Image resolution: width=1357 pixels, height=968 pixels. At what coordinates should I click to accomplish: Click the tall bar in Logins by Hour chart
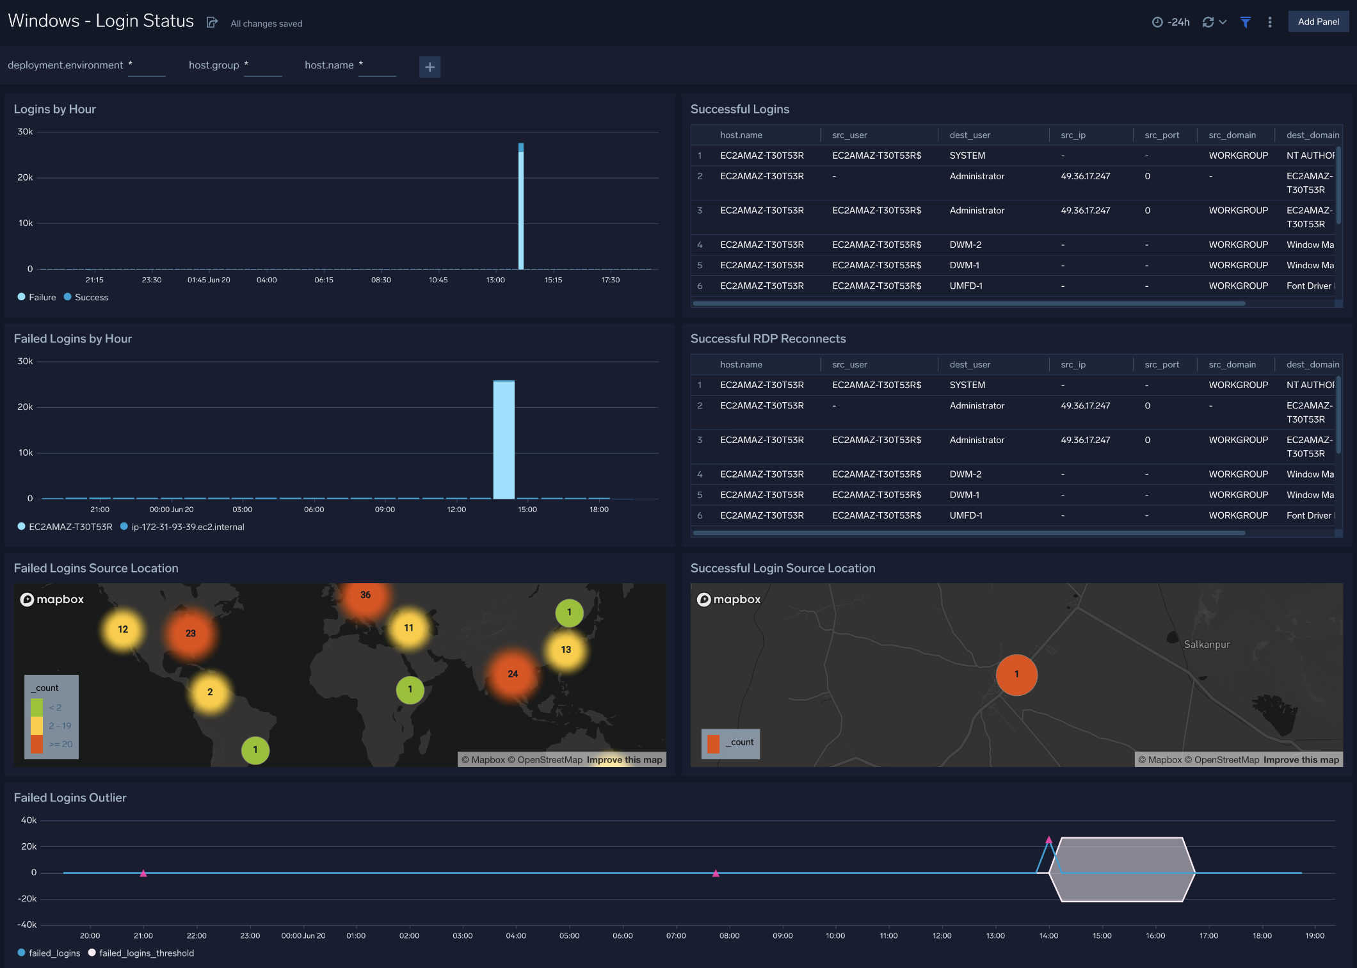521,206
